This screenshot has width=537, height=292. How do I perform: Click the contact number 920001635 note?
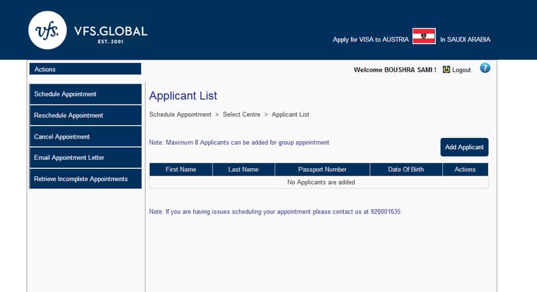pyautogui.click(x=275, y=212)
